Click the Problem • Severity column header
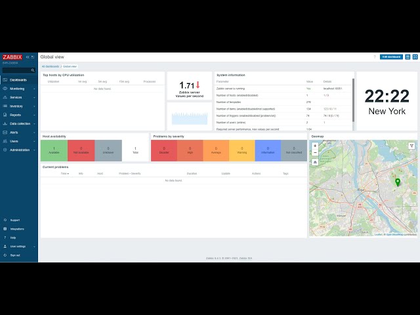Image resolution: width=420 pixels, height=315 pixels. click(x=130, y=173)
